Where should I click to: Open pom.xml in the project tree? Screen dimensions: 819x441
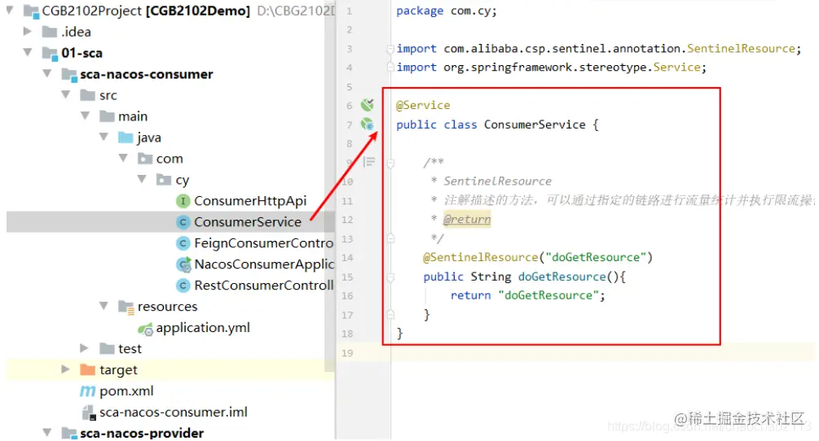click(x=126, y=391)
